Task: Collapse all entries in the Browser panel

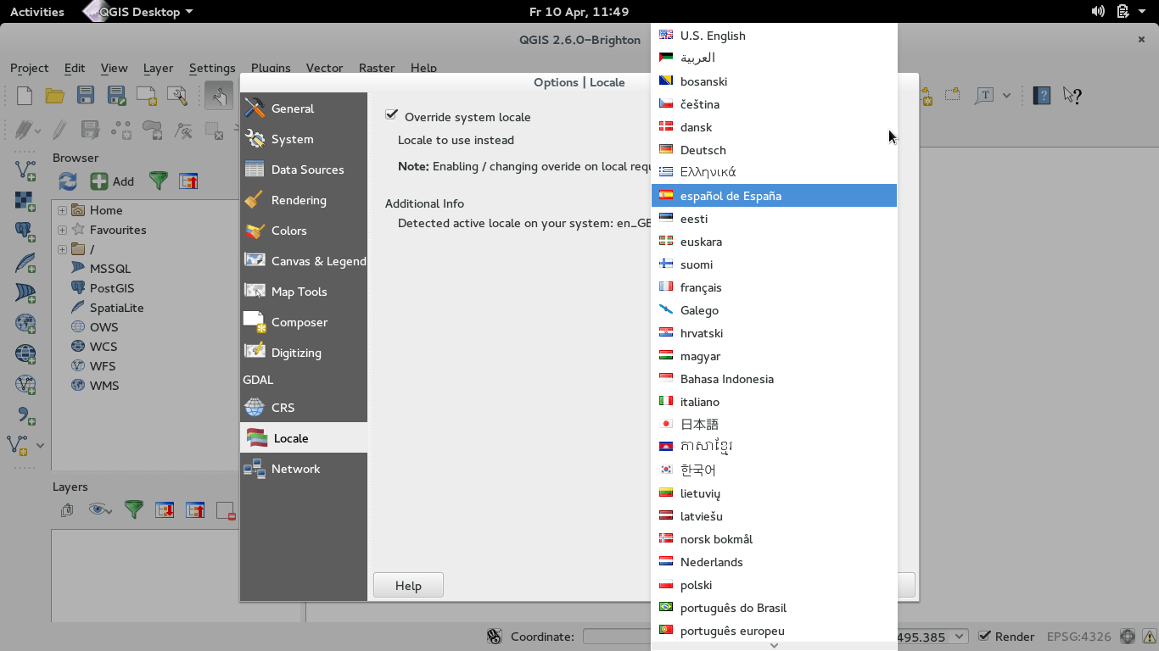Action: pyautogui.click(x=188, y=181)
